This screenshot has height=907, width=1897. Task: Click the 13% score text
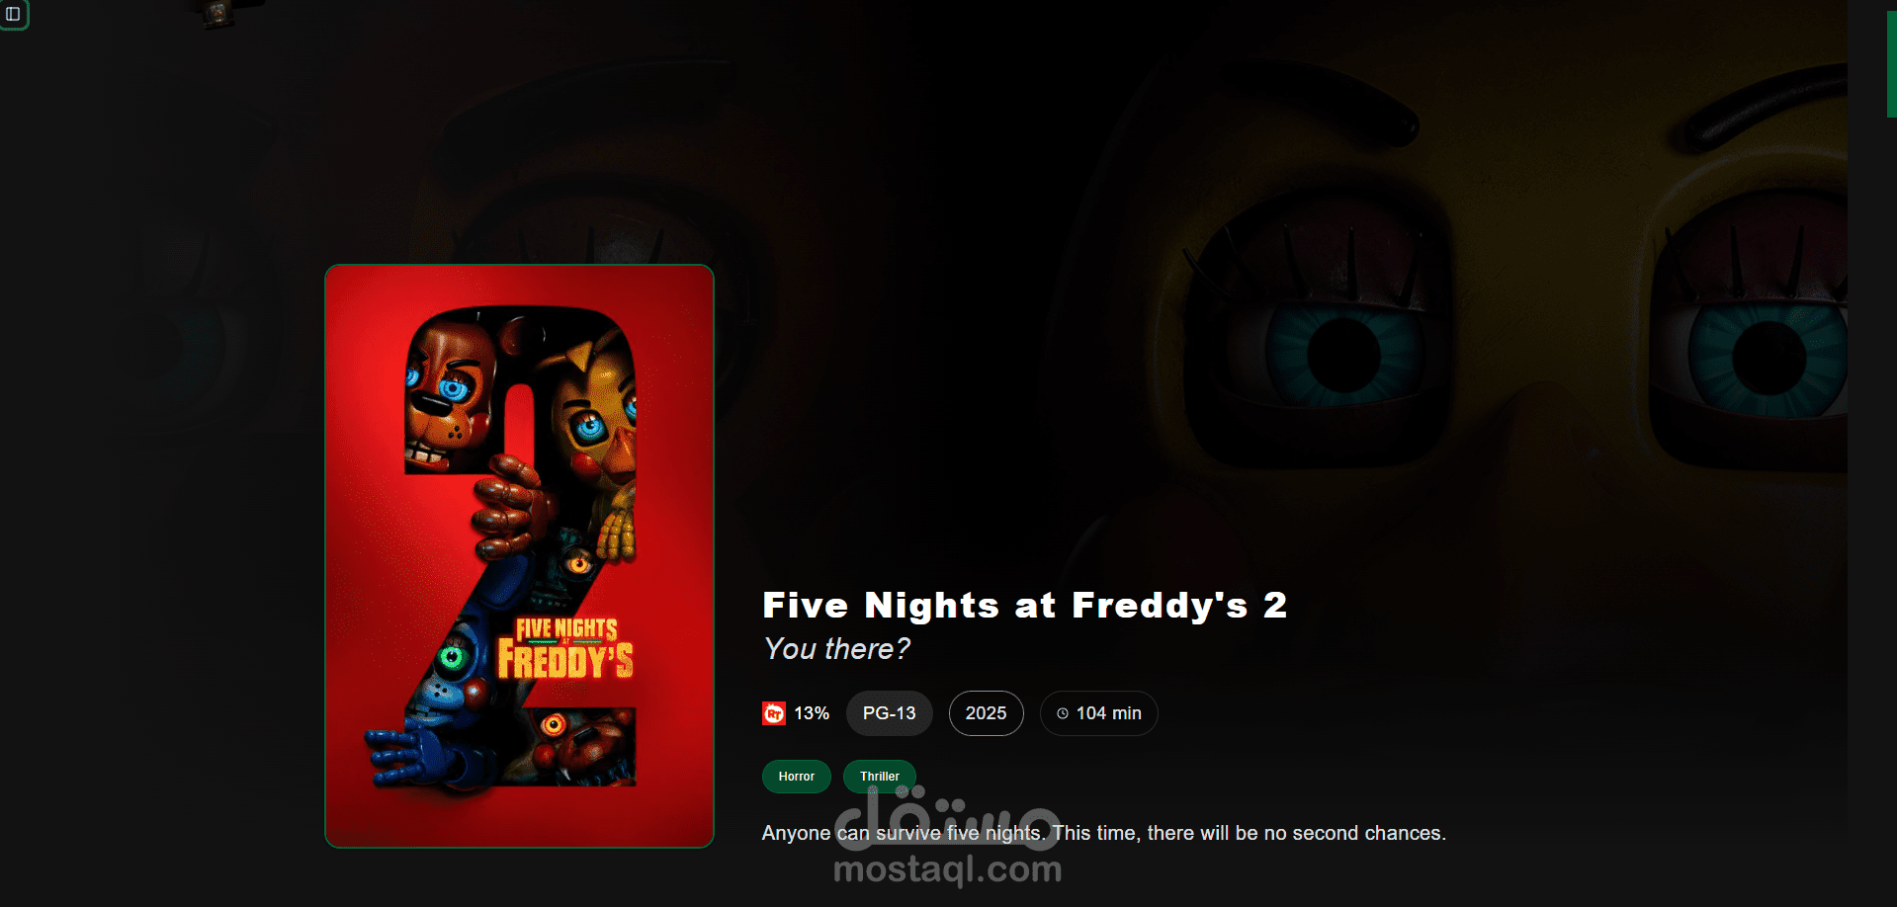pyautogui.click(x=812, y=713)
